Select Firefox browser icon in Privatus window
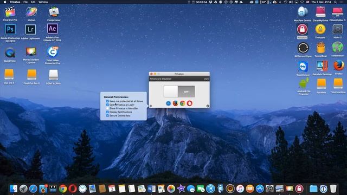 175,103
